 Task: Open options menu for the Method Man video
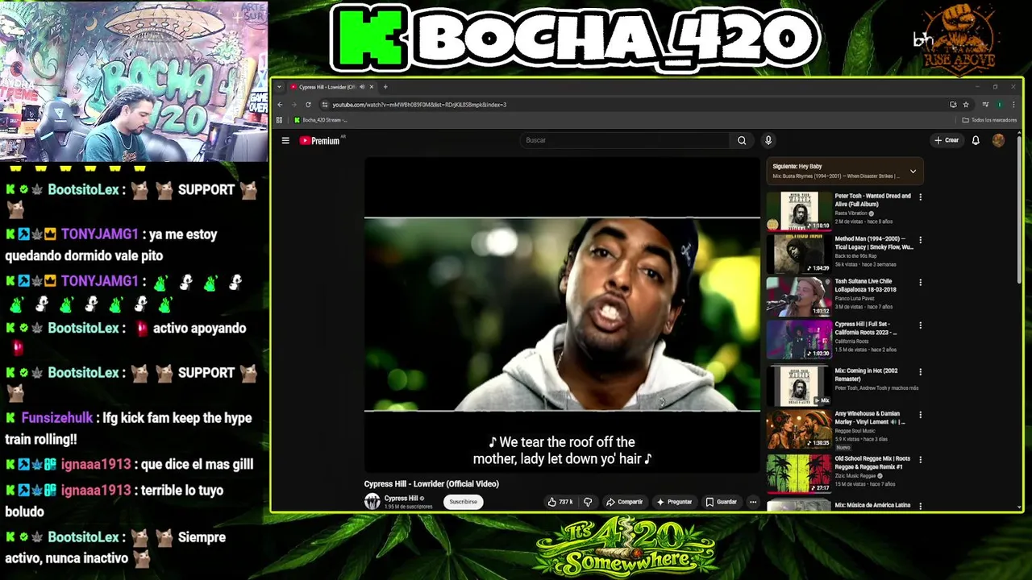coord(921,240)
